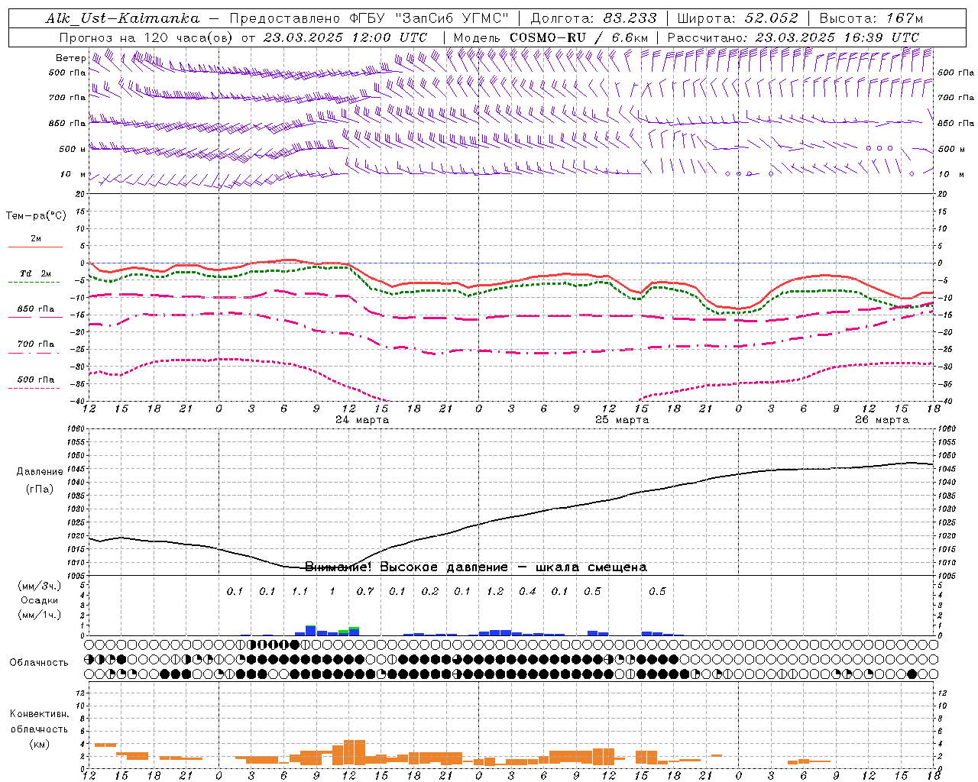Click the Тем-ра(°C) panel label

tap(36, 216)
